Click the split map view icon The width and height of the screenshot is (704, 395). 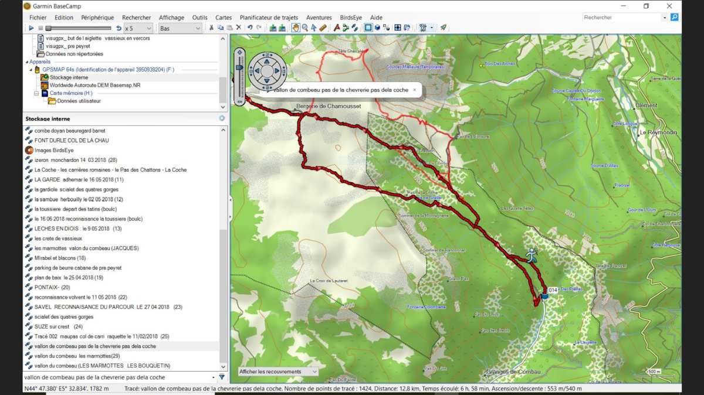click(386, 28)
